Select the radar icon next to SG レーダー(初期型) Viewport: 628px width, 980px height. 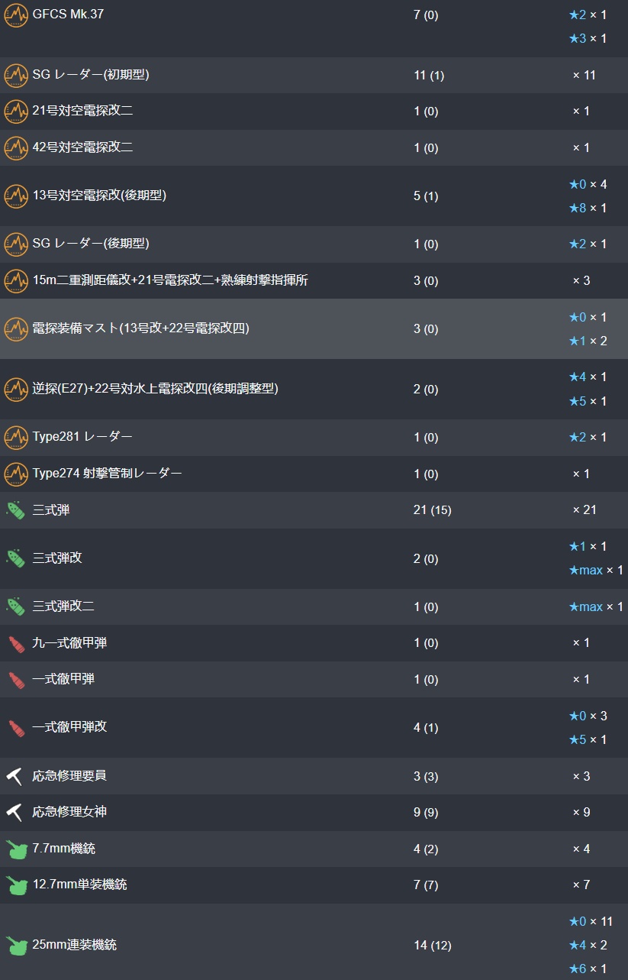click(16, 75)
